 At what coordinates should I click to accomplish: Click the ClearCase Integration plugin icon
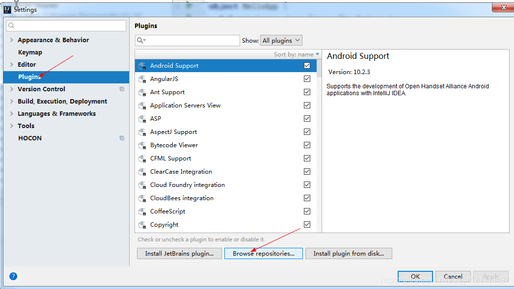(142, 172)
